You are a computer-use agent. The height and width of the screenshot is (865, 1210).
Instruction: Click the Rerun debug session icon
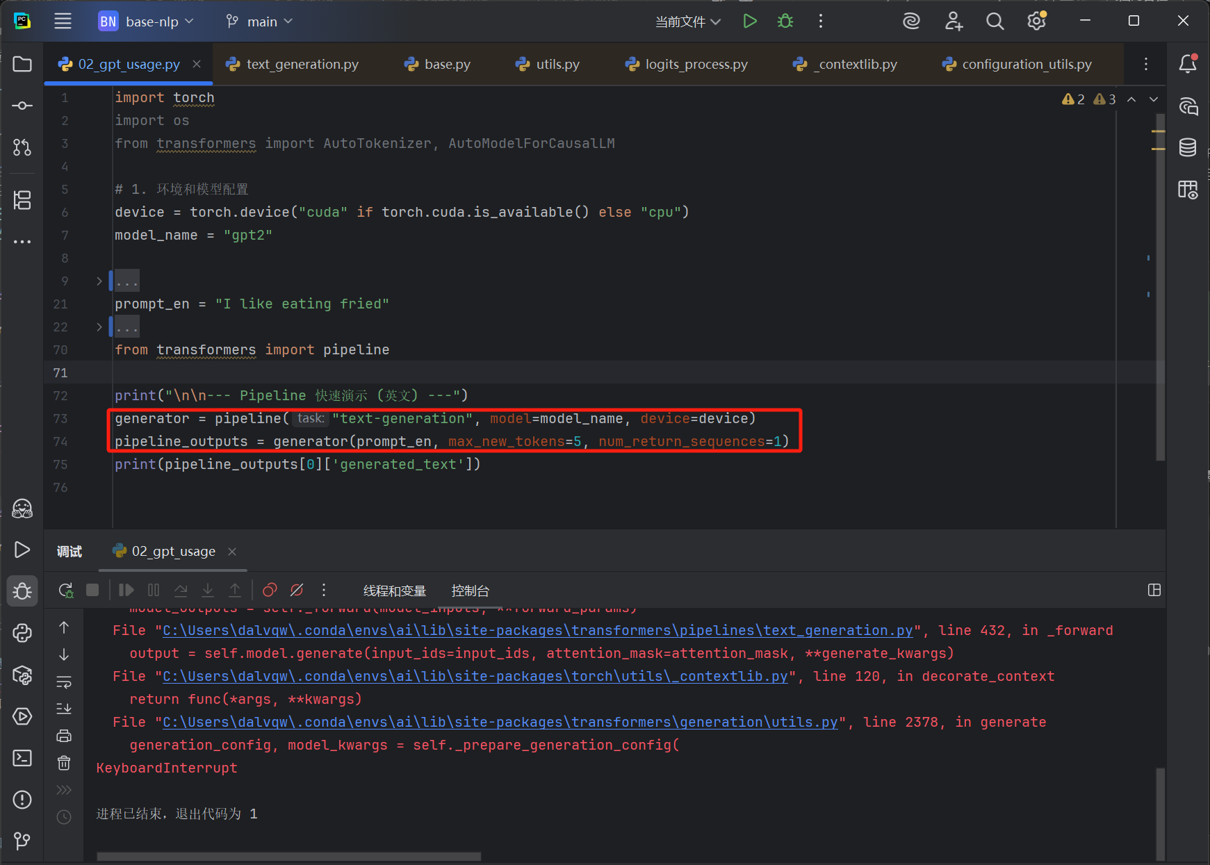point(66,590)
